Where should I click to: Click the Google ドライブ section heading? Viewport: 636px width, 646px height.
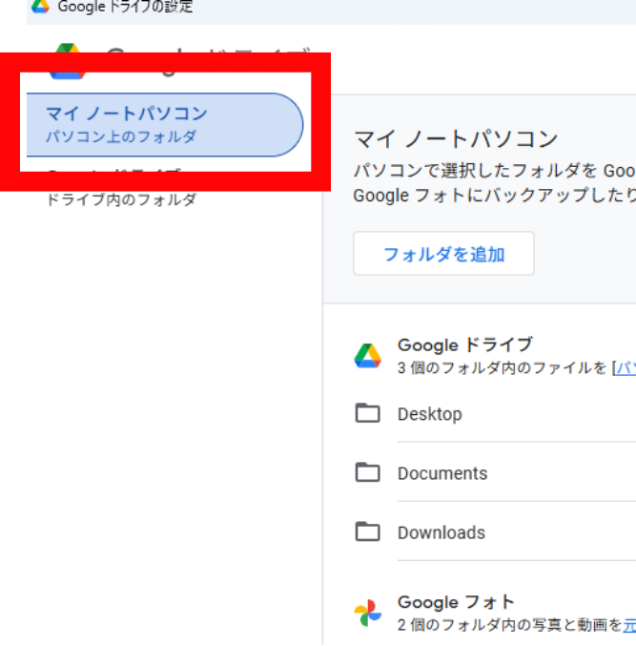[465, 344]
